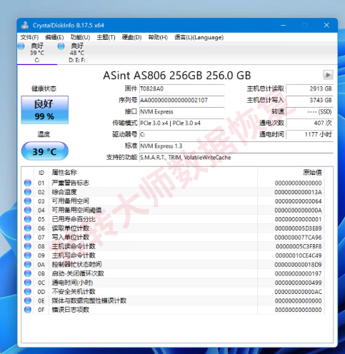Select the 读取单位计数 attribute row
This screenshot has height=354, width=345.
point(173,228)
